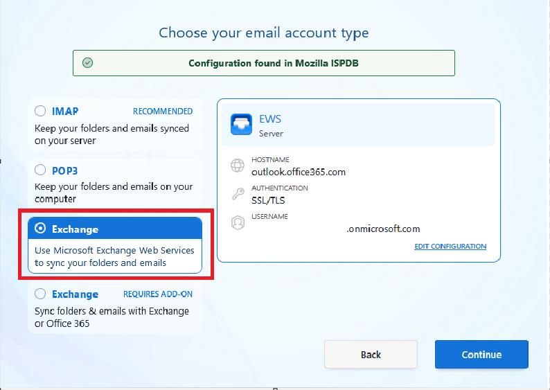Click the IMAP description about synced folders
Image resolution: width=550 pixels, height=390 pixels.
click(x=112, y=134)
